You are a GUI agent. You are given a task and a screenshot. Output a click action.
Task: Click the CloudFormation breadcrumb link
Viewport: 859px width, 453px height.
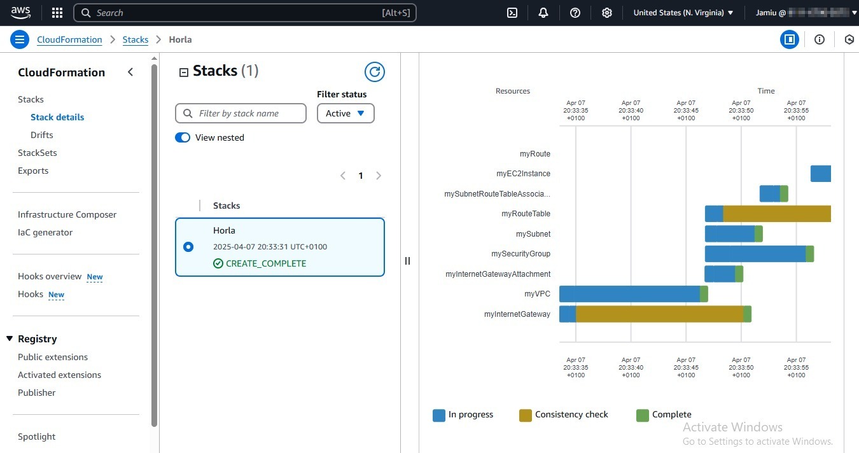(x=69, y=39)
